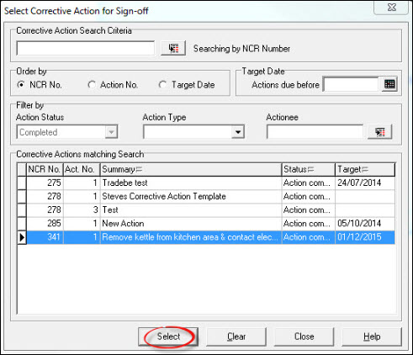Close the Sign-off dialog with X
Screen dimensions: 413x355
click(x=391, y=7)
